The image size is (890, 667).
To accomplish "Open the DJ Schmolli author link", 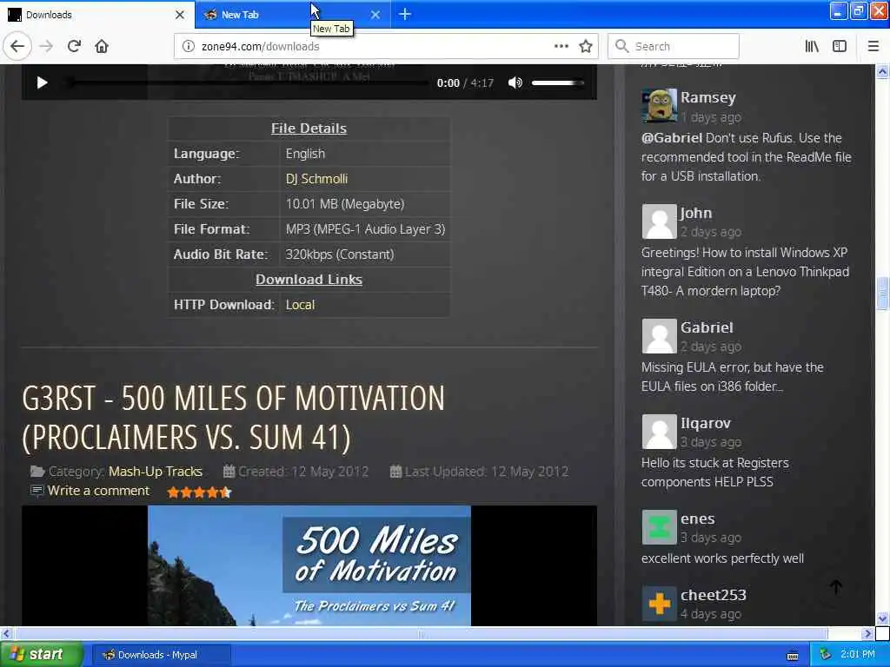I will pos(316,179).
